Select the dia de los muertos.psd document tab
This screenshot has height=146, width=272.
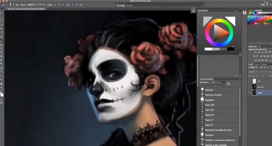coord(26,9)
